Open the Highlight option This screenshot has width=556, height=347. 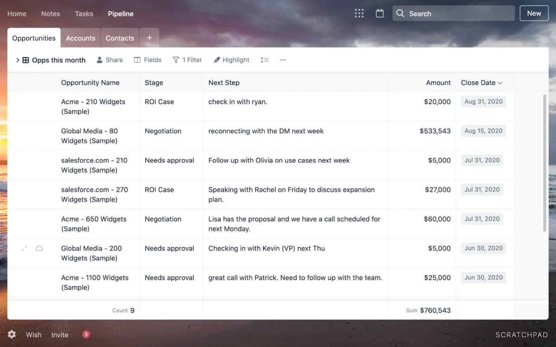[x=231, y=60]
